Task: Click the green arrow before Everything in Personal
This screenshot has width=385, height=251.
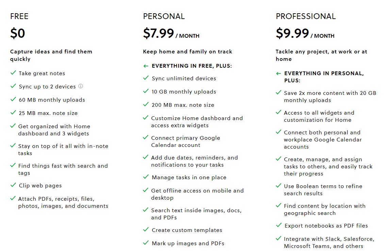Action: coord(279,73)
